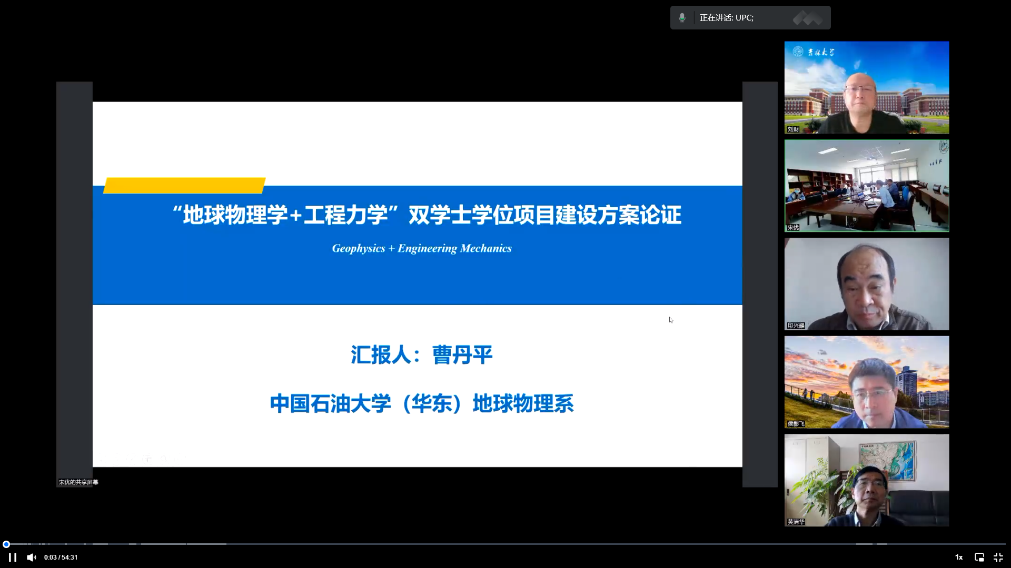Click the presenter name 曹丹平 on slide
The width and height of the screenshot is (1011, 568).
462,354
